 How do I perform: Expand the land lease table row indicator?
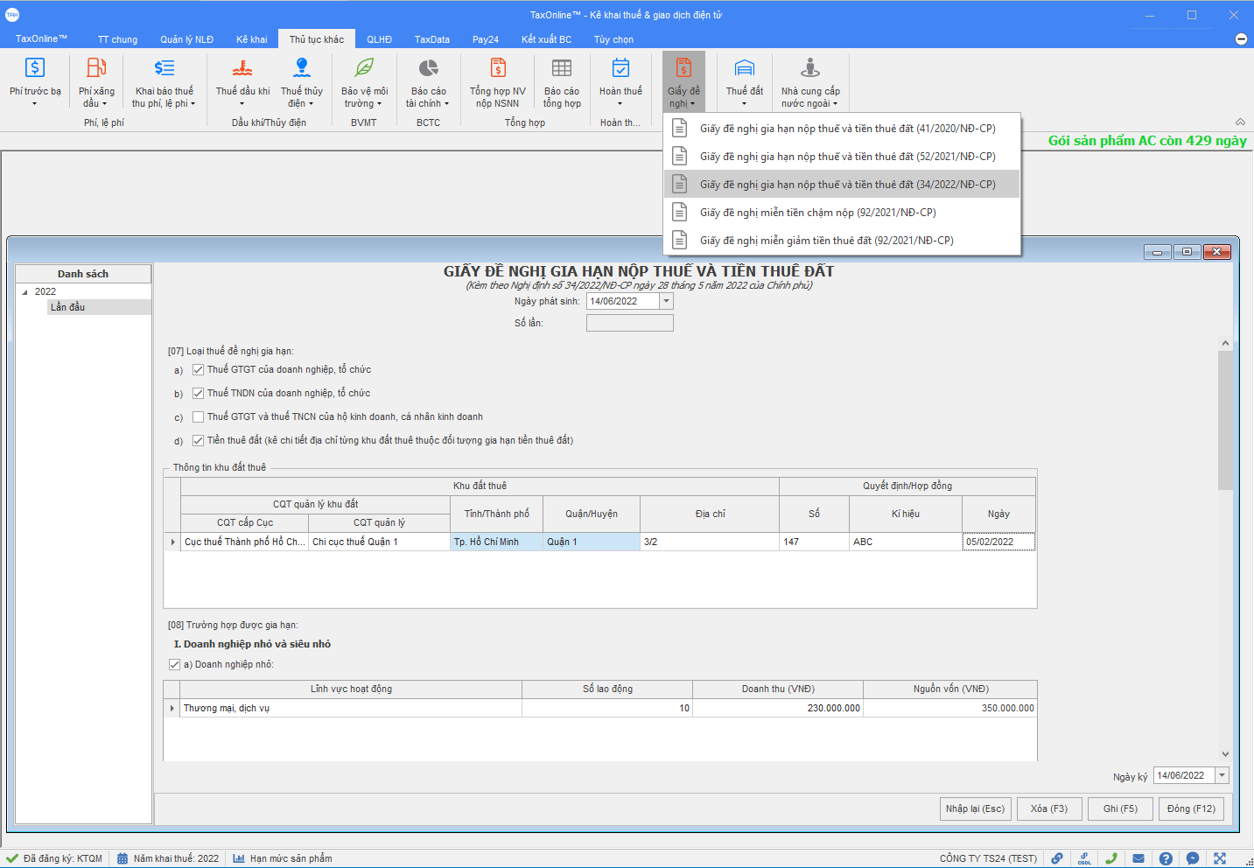172,542
